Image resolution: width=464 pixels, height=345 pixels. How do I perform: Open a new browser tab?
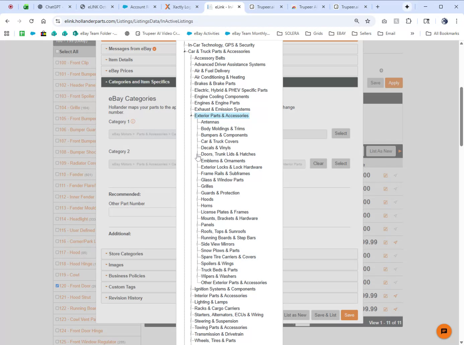[378, 7]
